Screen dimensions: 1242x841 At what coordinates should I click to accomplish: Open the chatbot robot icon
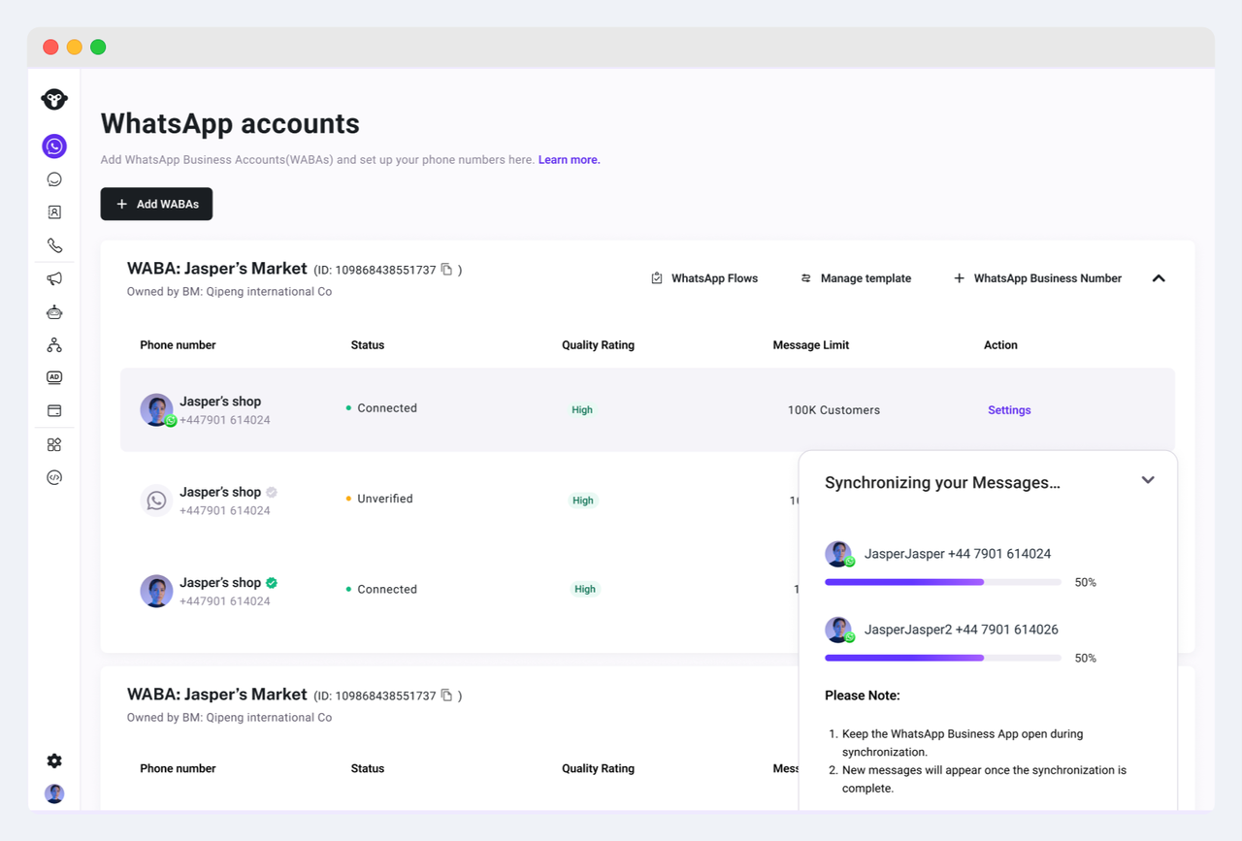point(54,311)
